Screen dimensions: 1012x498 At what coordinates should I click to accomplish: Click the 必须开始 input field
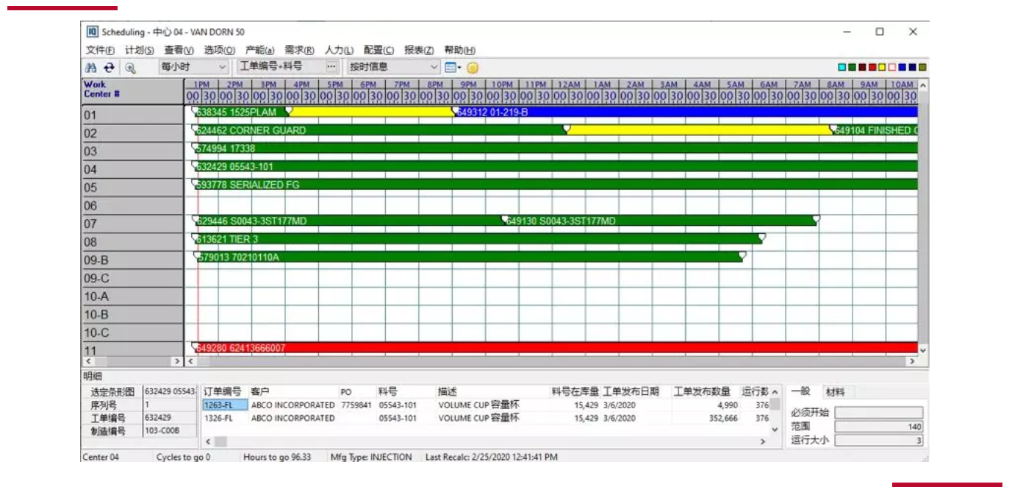(x=878, y=413)
